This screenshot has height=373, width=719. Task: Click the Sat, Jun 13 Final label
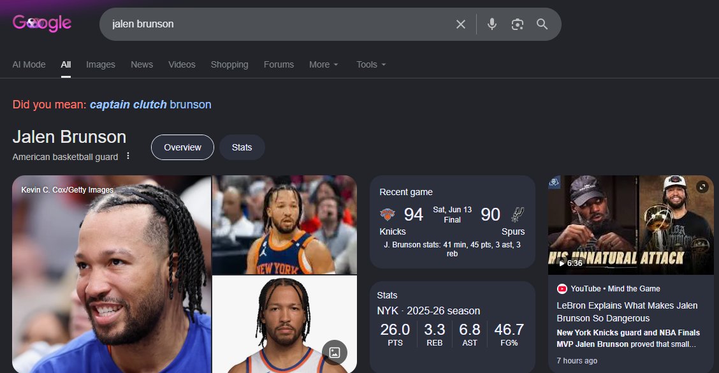click(452, 215)
